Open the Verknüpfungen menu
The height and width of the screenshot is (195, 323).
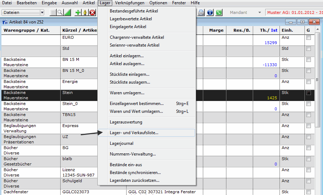pyautogui.click(x=130, y=3)
